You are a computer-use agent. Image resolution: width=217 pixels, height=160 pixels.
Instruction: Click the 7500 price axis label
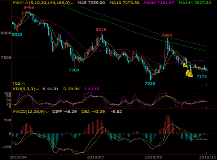click(x=6, y=58)
